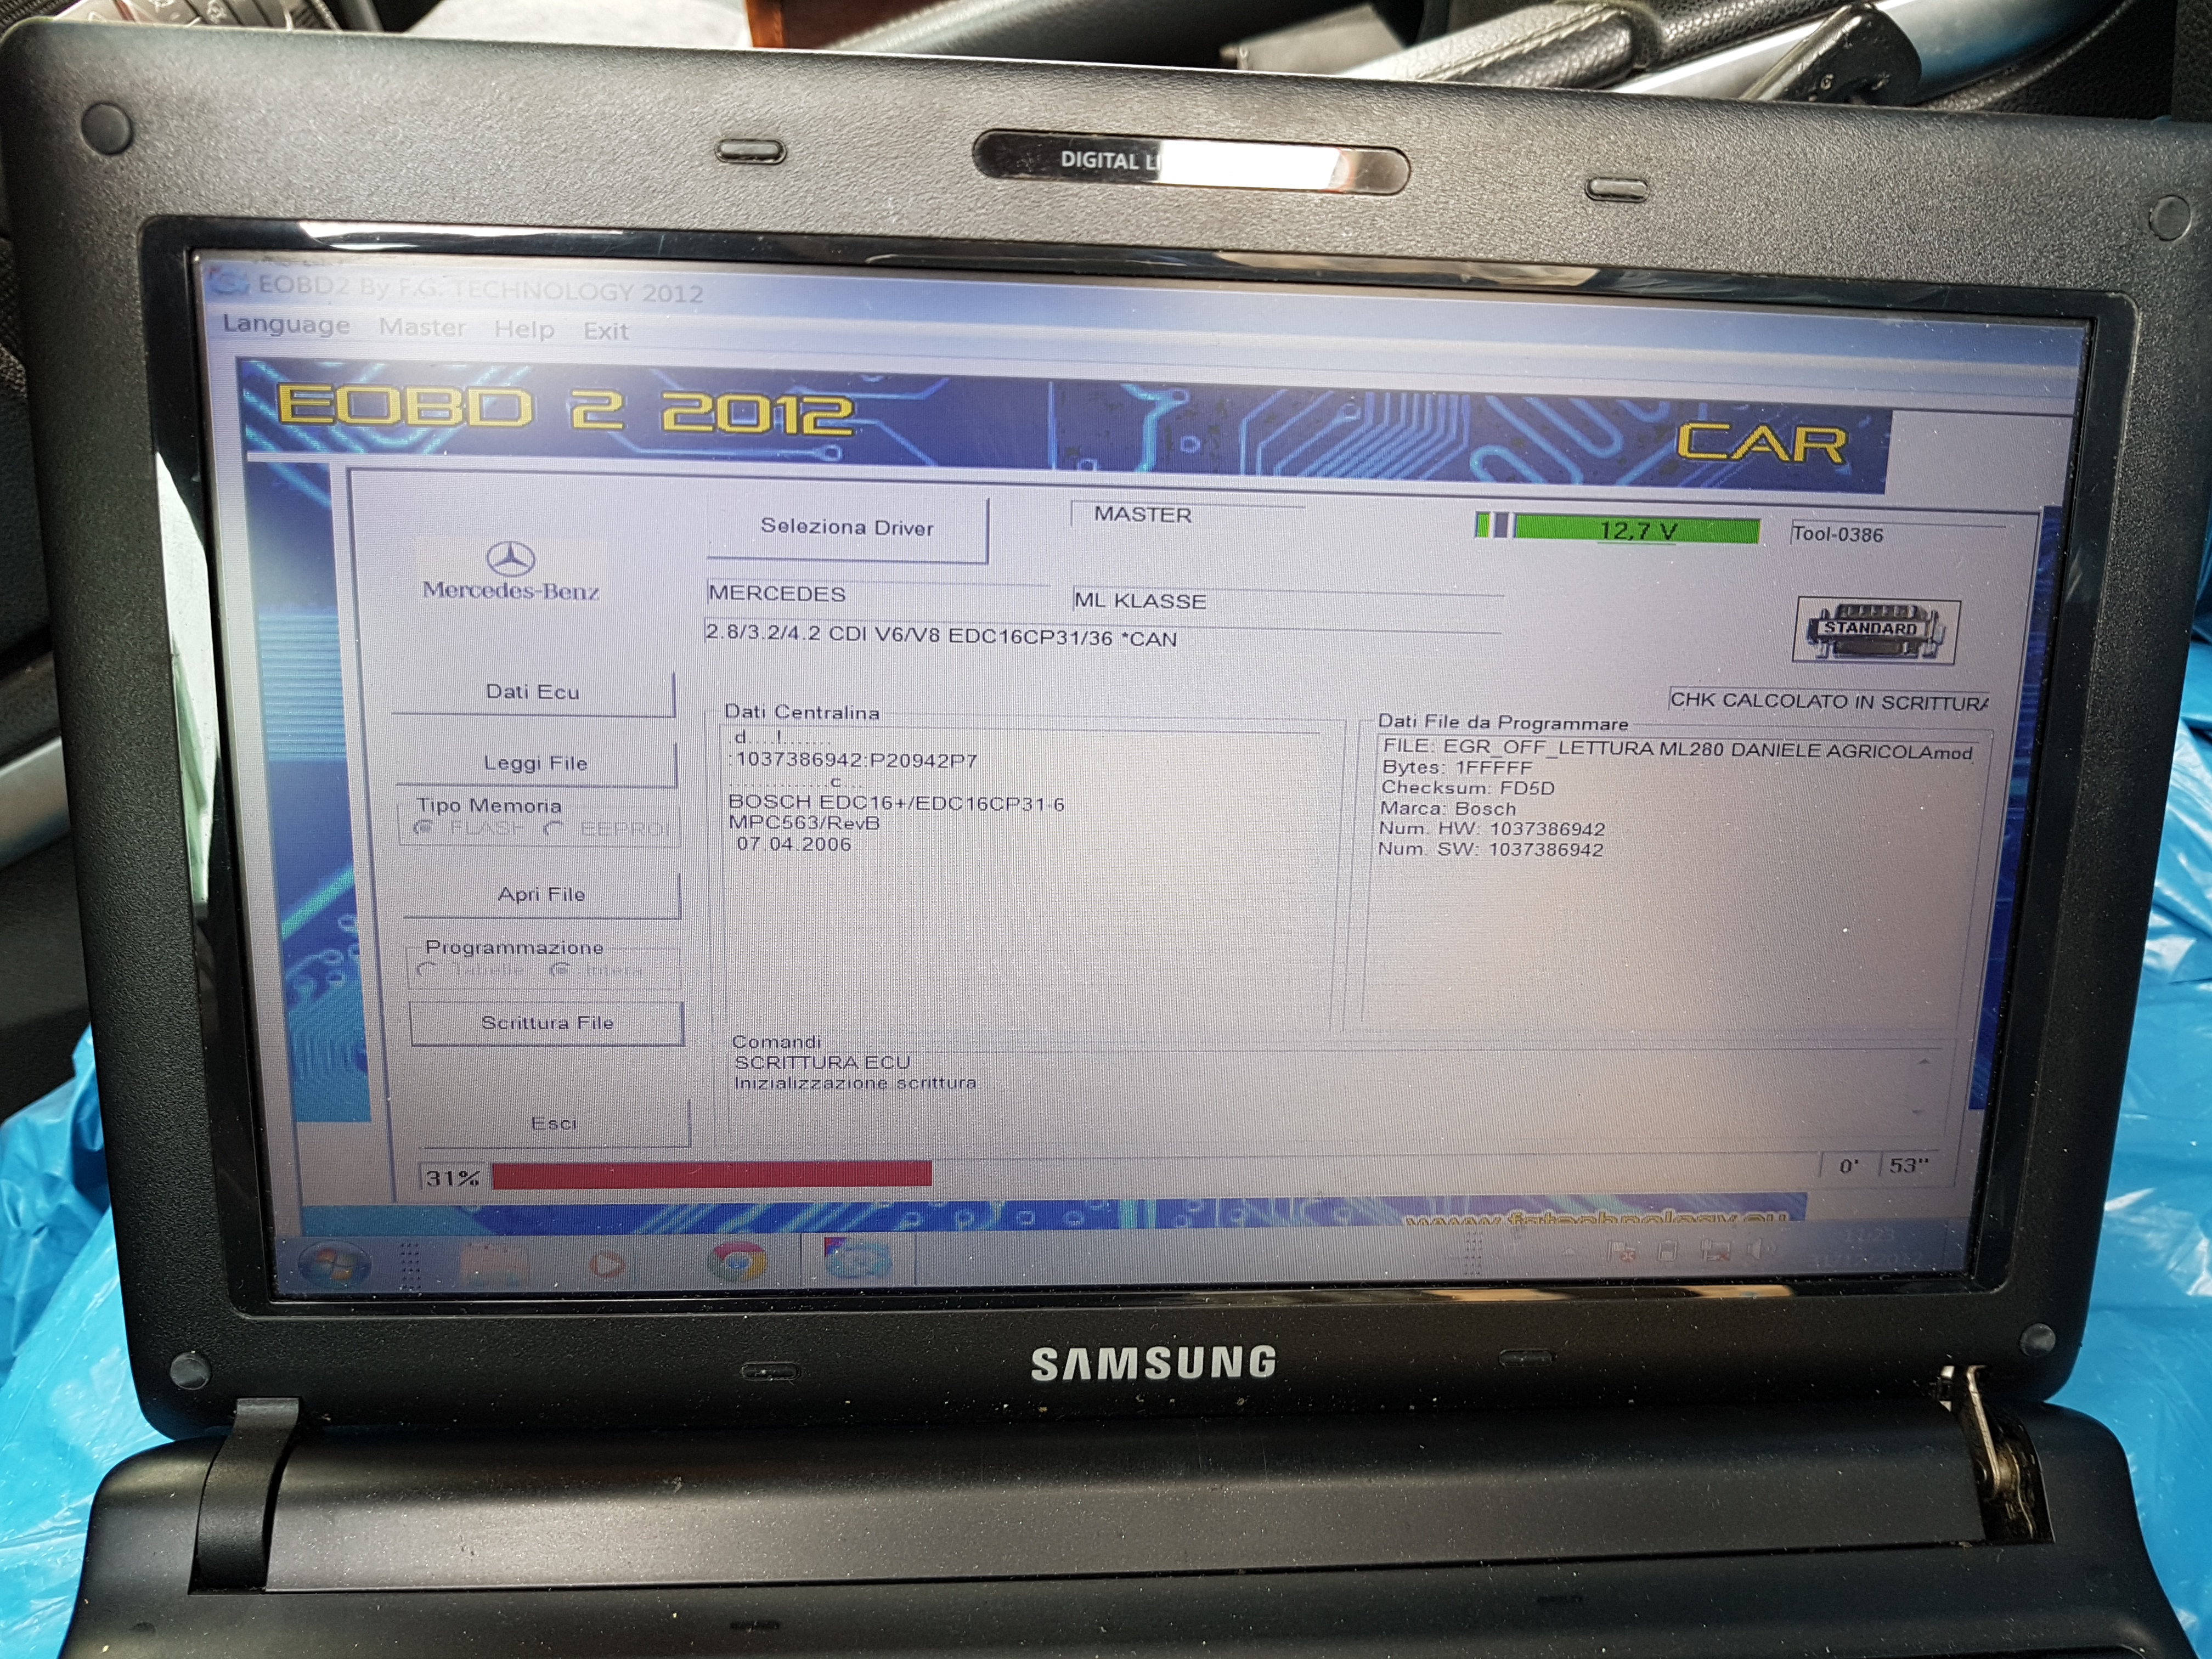
Task: Click the Num. HW: 1037386942 line
Action: (x=1492, y=829)
